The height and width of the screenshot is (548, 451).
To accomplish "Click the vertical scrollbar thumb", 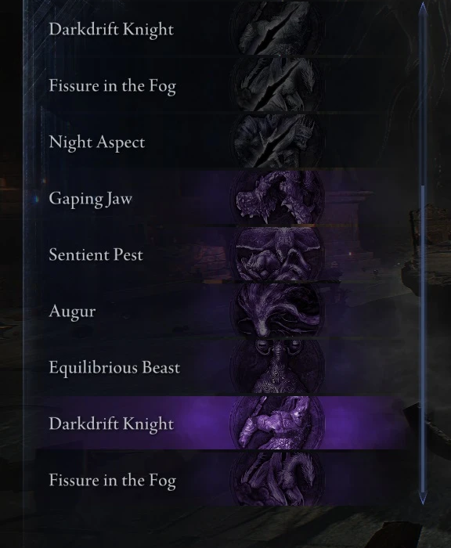I will [x=423, y=339].
